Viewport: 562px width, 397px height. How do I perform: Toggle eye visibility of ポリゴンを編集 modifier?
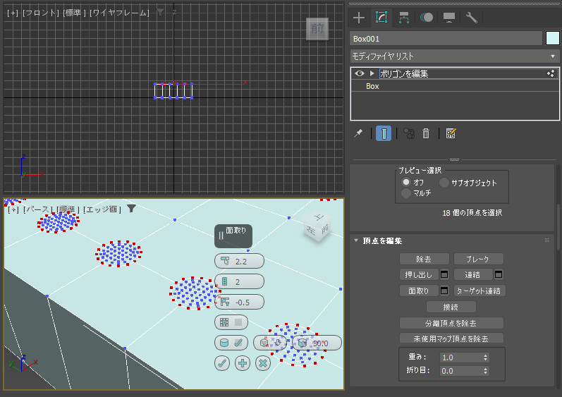(360, 73)
